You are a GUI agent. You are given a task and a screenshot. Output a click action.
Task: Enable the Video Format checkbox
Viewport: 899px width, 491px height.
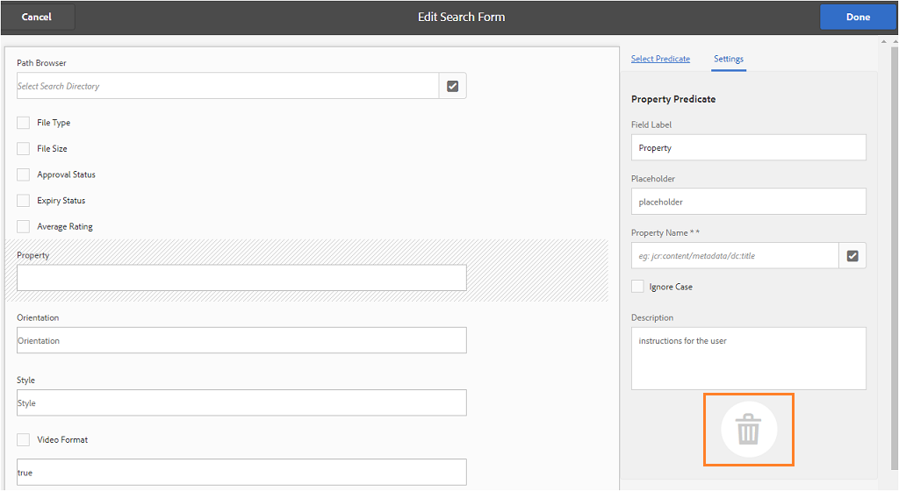click(x=24, y=439)
